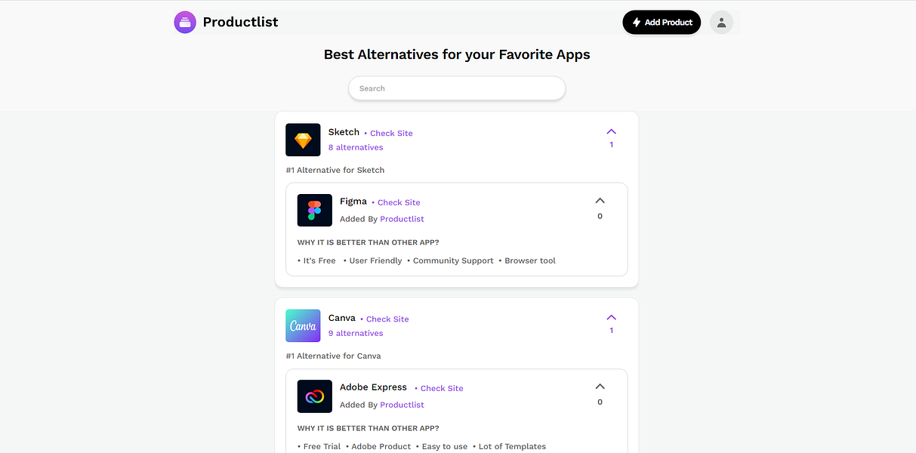The image size is (916, 453).
Task: Open Check Site for Sketch
Action: coord(391,133)
